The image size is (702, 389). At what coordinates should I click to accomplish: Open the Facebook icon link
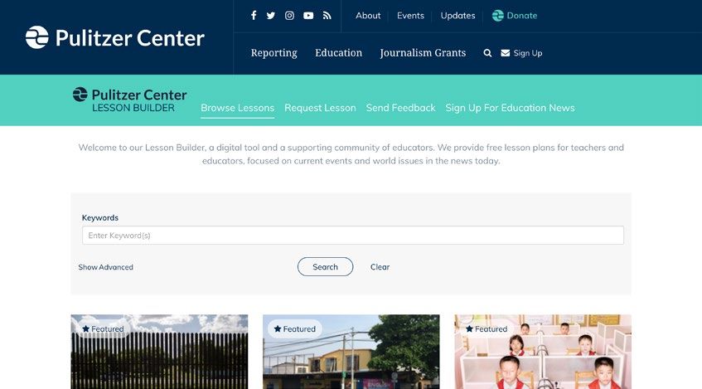(254, 16)
